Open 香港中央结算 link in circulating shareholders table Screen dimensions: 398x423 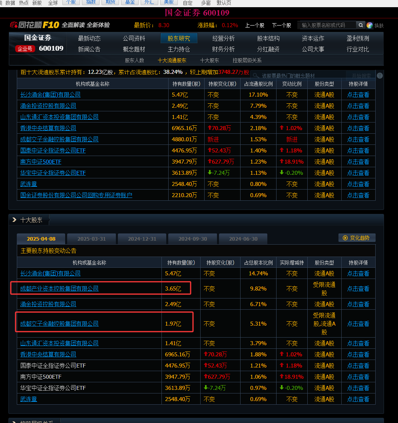[x=48, y=128]
